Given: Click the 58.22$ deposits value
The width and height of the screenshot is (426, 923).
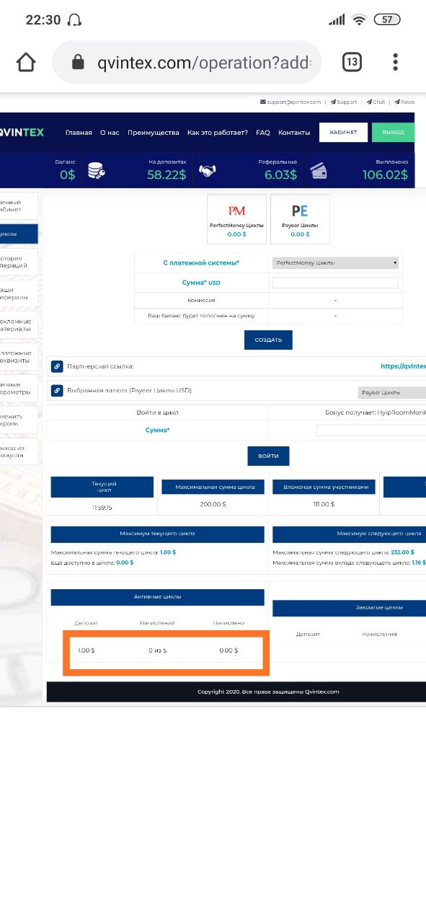Looking at the screenshot, I should click(x=167, y=175).
